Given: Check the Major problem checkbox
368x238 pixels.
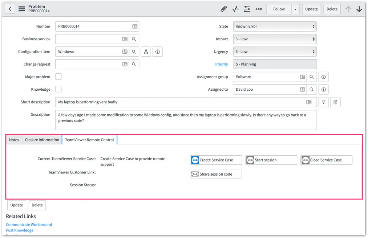Looking at the screenshot, I should pos(58,77).
